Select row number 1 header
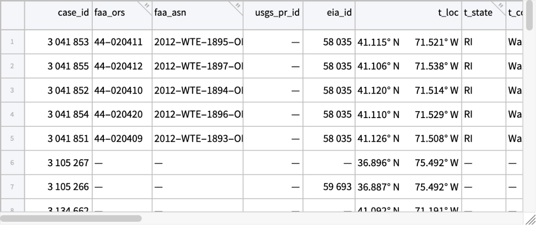 point(12,42)
